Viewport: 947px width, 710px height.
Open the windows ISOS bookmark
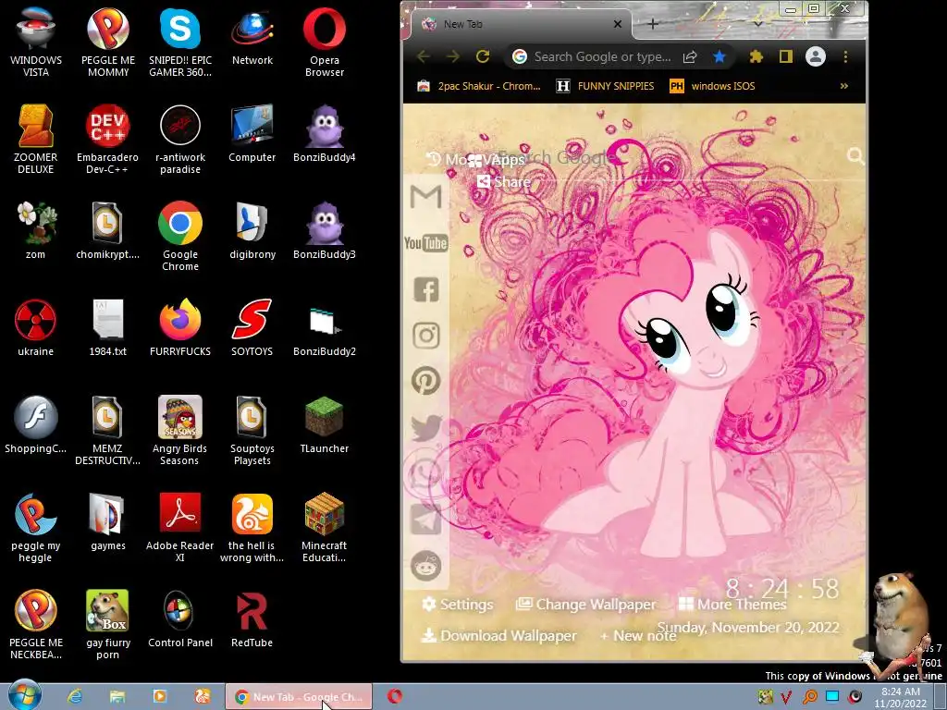click(712, 86)
